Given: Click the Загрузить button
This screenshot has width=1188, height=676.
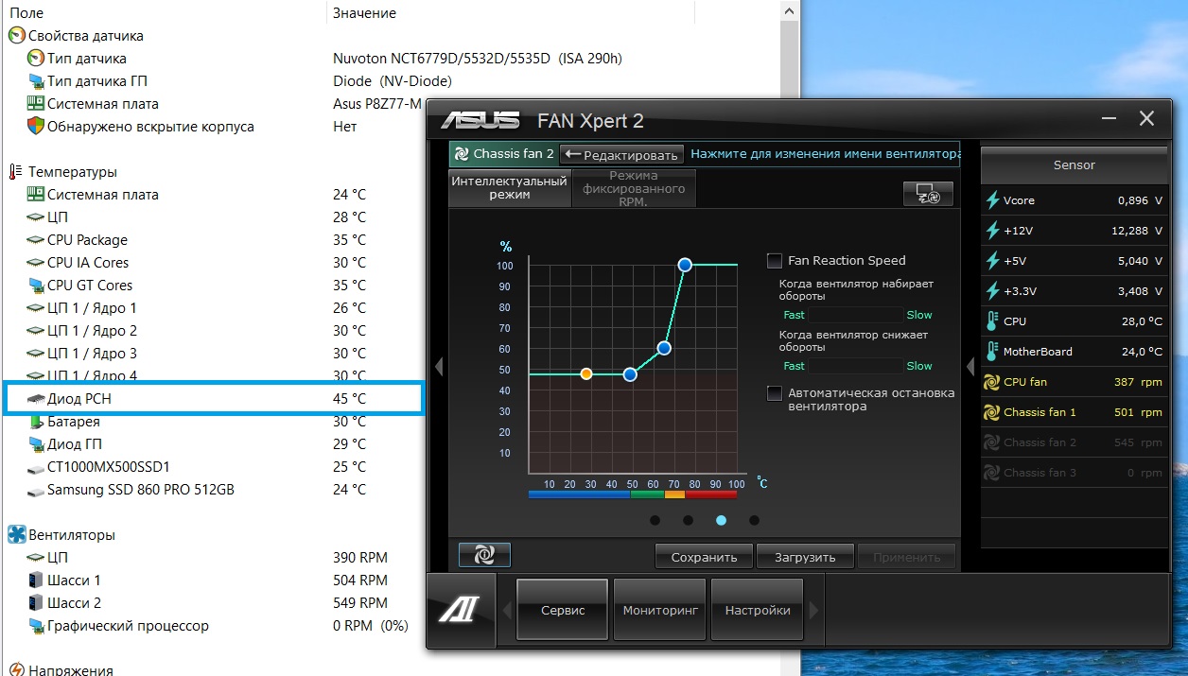Looking at the screenshot, I should click(x=805, y=556).
